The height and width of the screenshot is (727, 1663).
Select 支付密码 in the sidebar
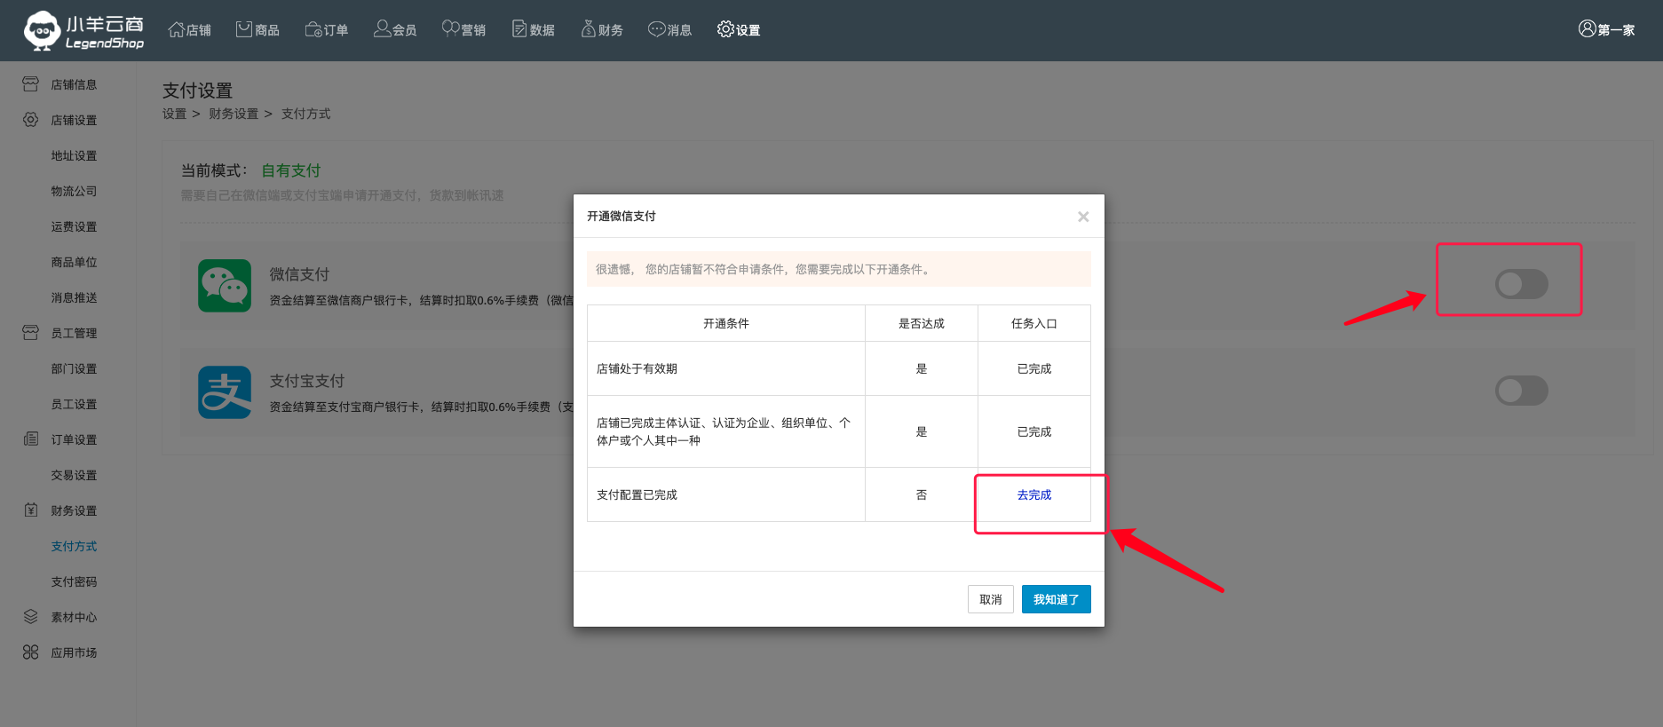(x=74, y=581)
